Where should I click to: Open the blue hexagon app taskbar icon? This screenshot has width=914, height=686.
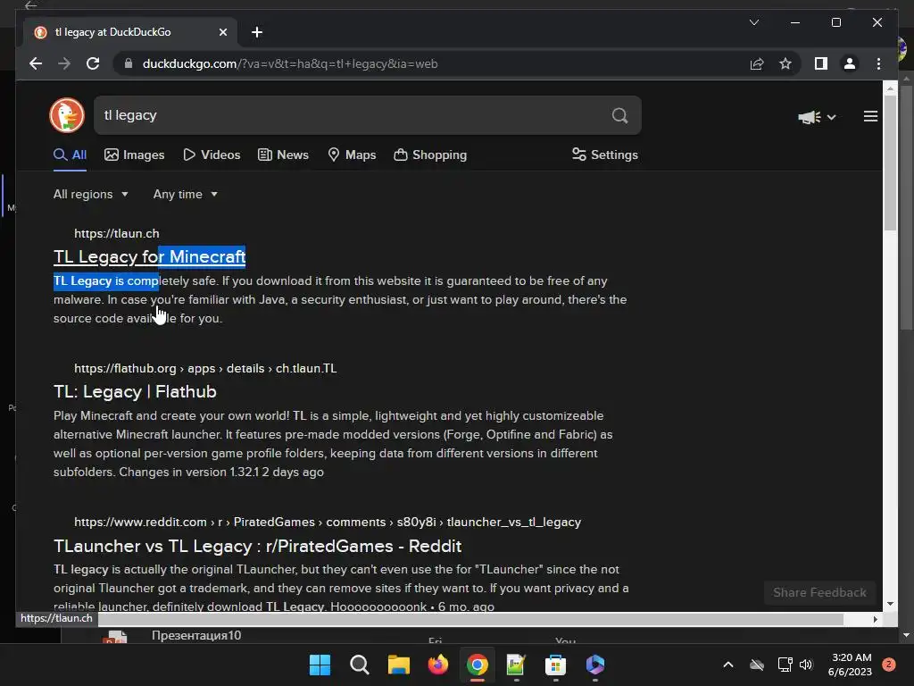point(594,665)
